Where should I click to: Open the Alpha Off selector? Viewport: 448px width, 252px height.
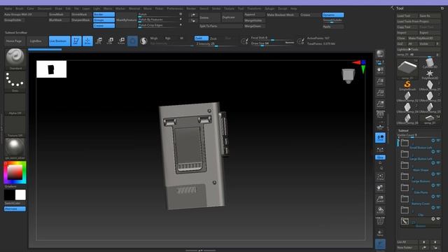[x=15, y=104]
